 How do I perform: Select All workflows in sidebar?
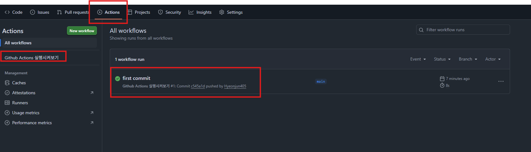point(18,43)
